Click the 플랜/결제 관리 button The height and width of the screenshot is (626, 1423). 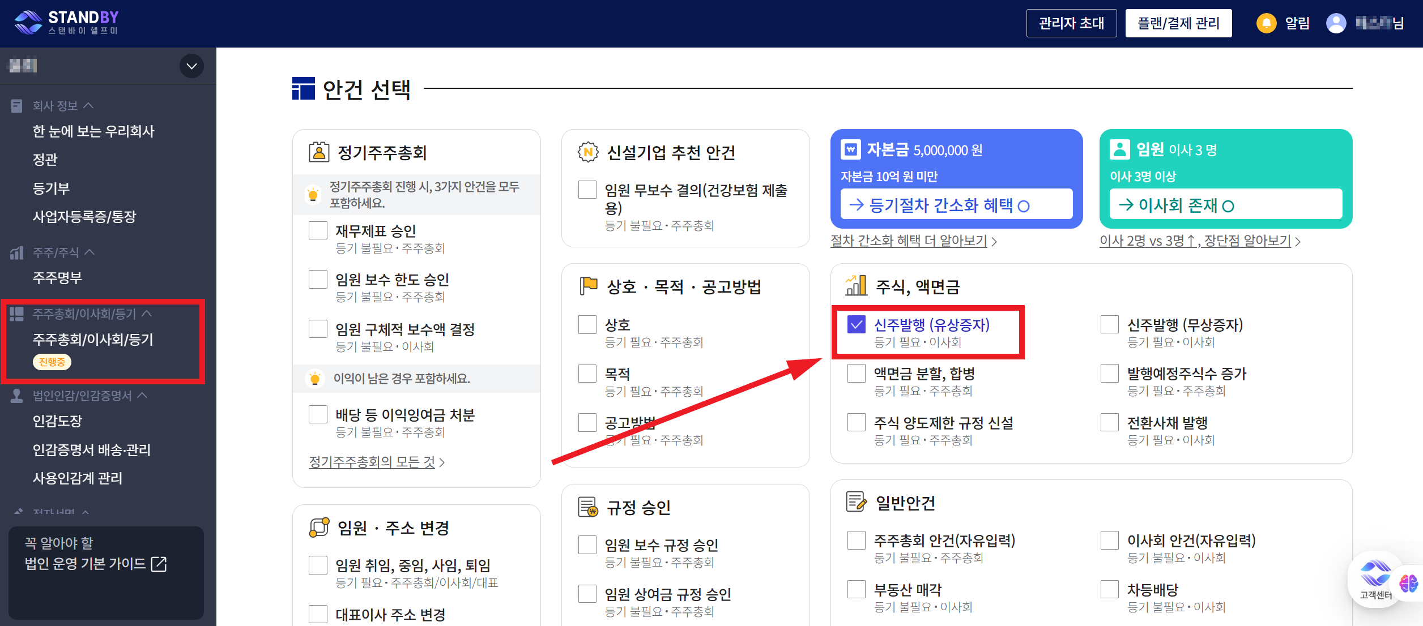[x=1178, y=23]
